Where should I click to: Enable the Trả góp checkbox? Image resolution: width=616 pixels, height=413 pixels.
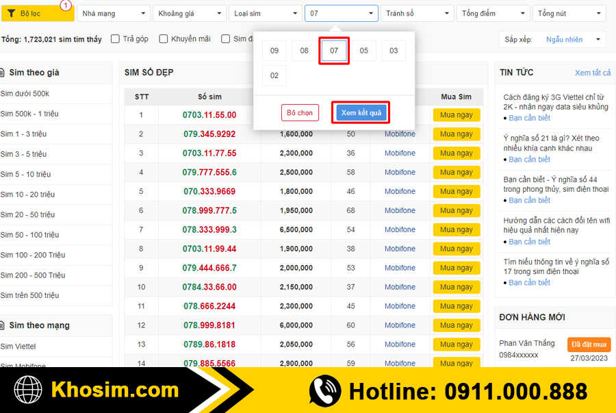click(114, 39)
